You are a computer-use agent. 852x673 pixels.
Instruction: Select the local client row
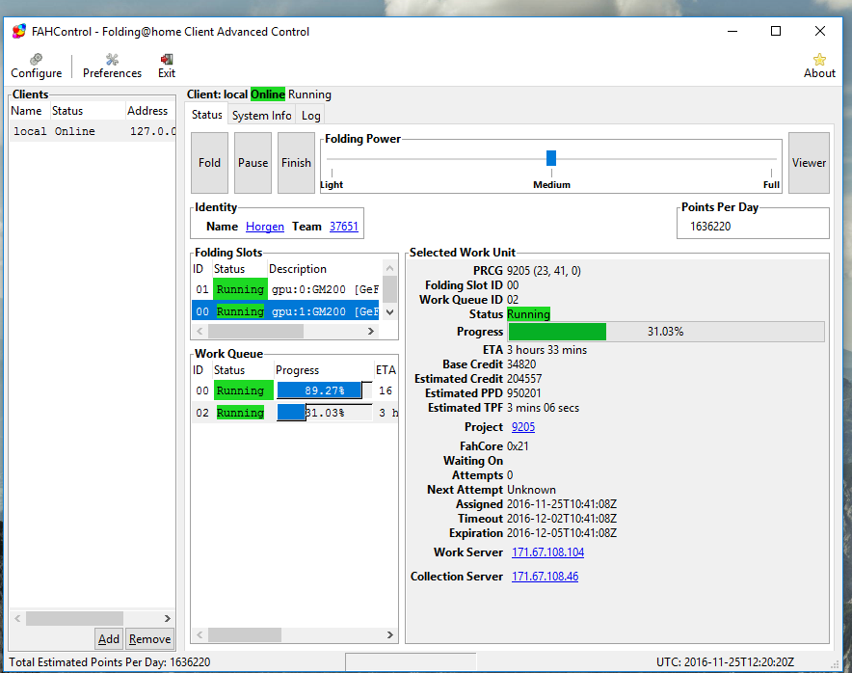[92, 131]
